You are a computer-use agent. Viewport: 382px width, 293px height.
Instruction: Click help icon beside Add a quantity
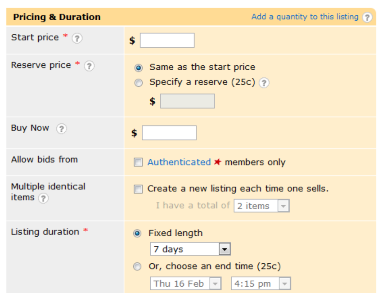click(368, 18)
